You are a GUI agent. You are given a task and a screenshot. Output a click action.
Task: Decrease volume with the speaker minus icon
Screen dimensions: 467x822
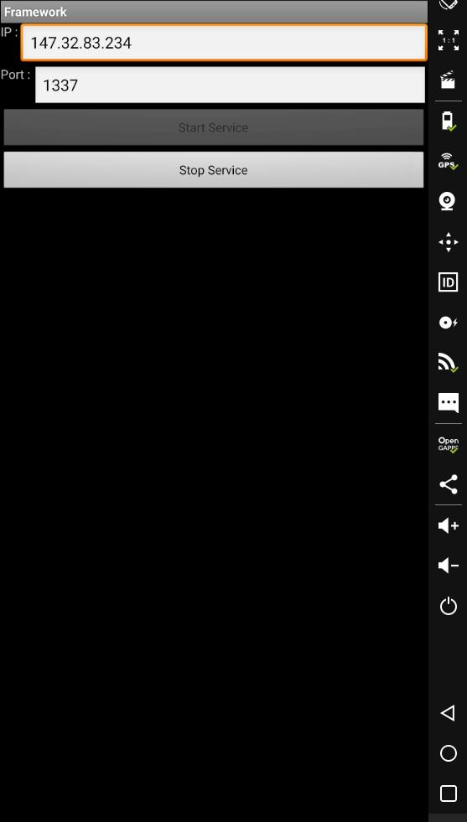(448, 566)
